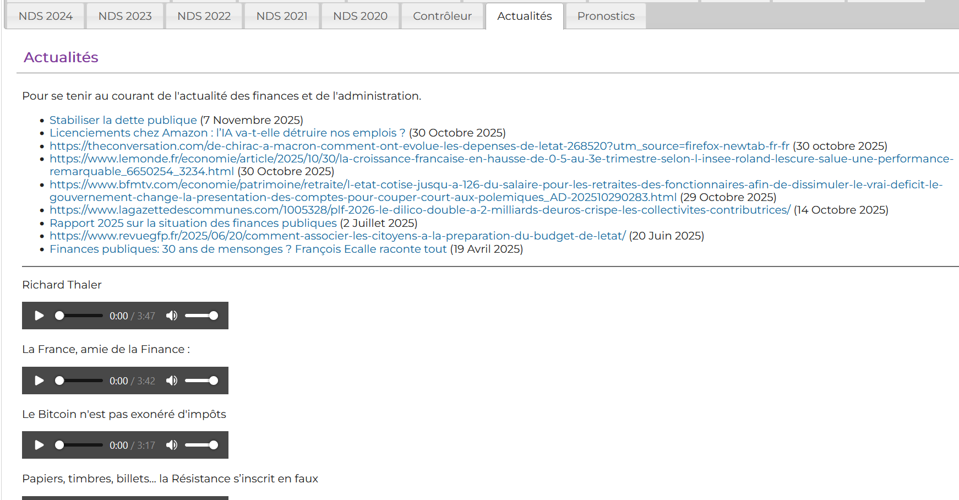The height and width of the screenshot is (500, 959).
Task: Open the lagazettedescommunes.com PLF 2026 link
Action: pos(419,210)
